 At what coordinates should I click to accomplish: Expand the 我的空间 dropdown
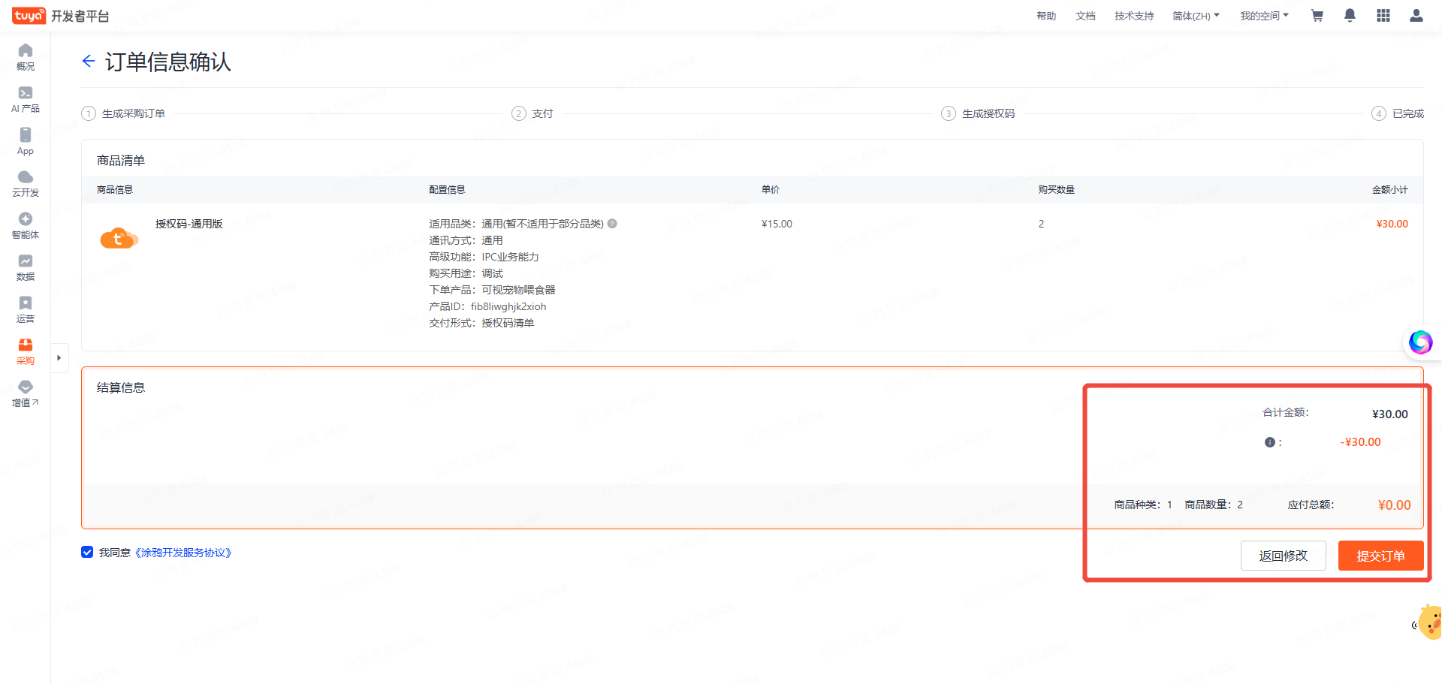point(1264,16)
